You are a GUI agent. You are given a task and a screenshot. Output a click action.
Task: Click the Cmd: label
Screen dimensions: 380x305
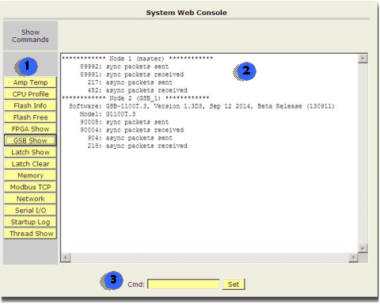coord(136,284)
